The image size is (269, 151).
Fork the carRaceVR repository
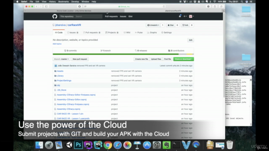[185, 25]
